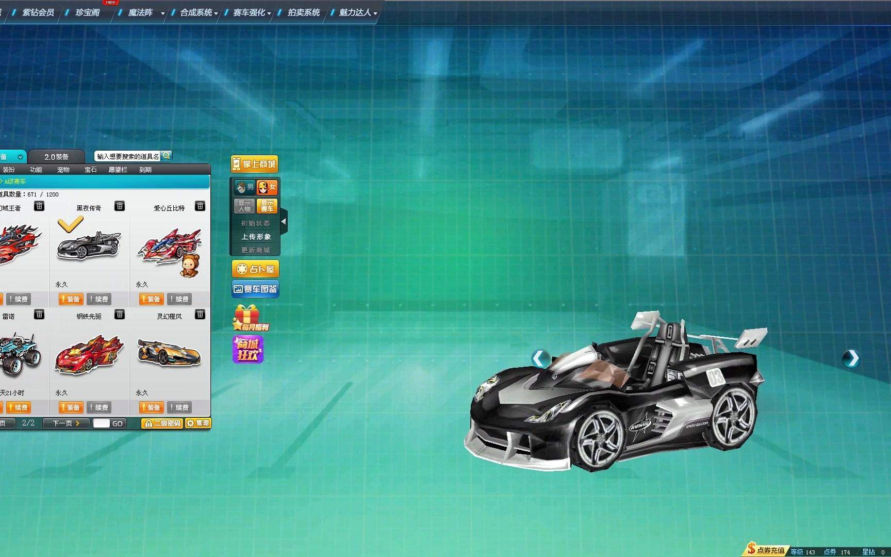Click 上传形象 upload appearance
The image size is (891, 557).
255,237
